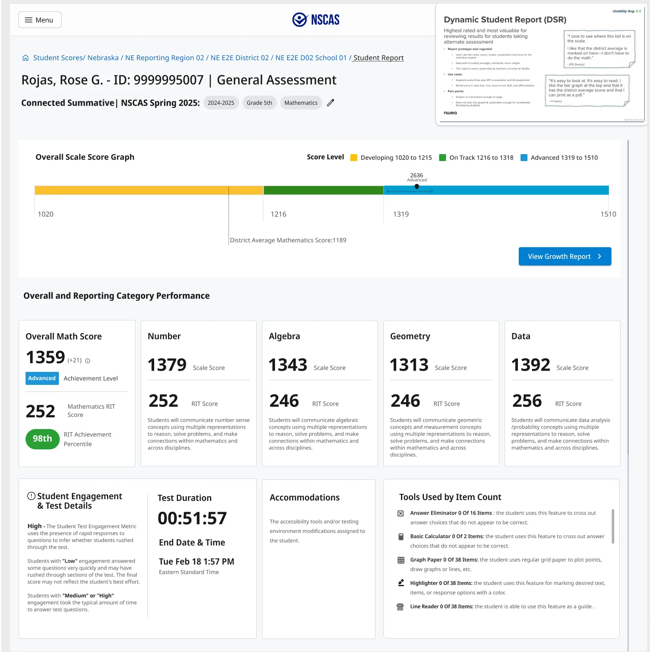This screenshot has height=652, width=650.
Task: Click the Advanced achievement level badge
Action: (x=42, y=378)
